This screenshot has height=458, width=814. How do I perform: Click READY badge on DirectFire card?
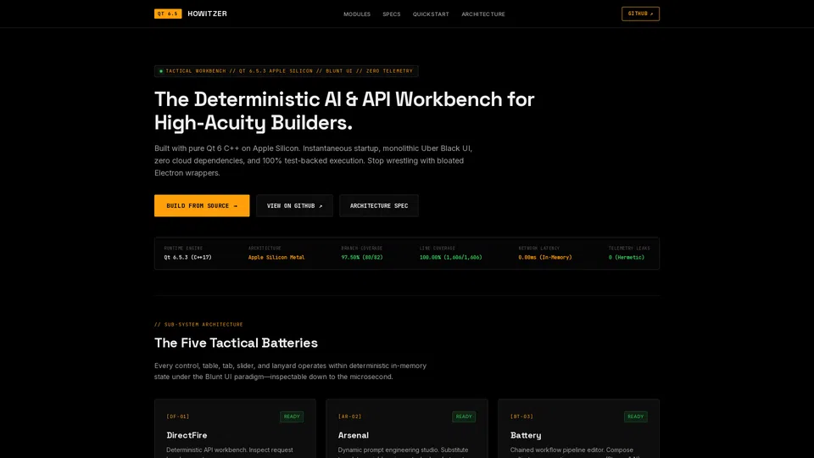click(292, 416)
